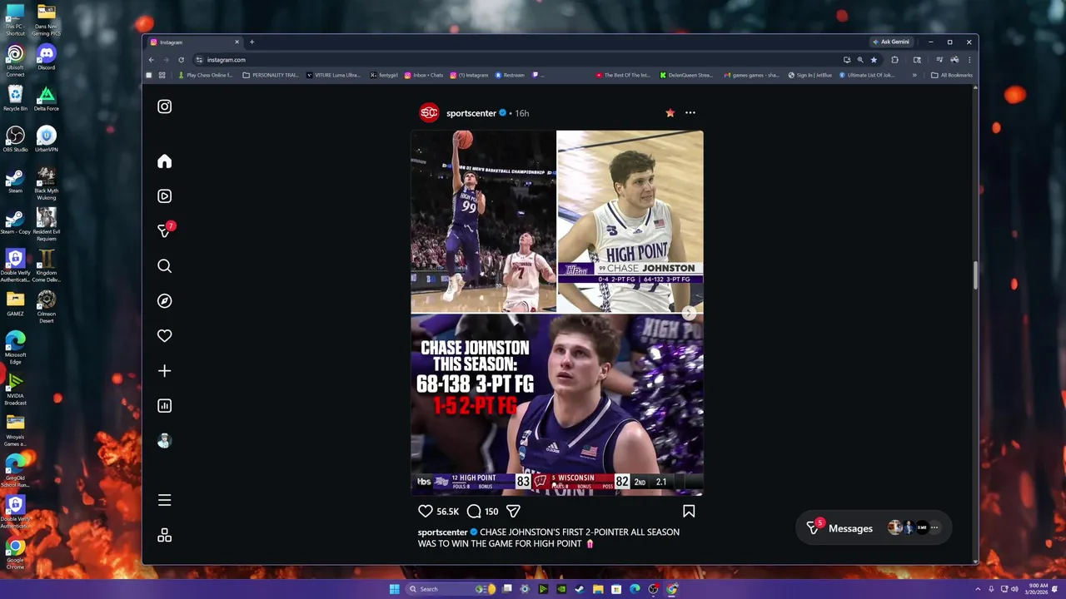This screenshot has height=599, width=1066.
Task: Open the sportscenter username in post header
Action: click(471, 113)
